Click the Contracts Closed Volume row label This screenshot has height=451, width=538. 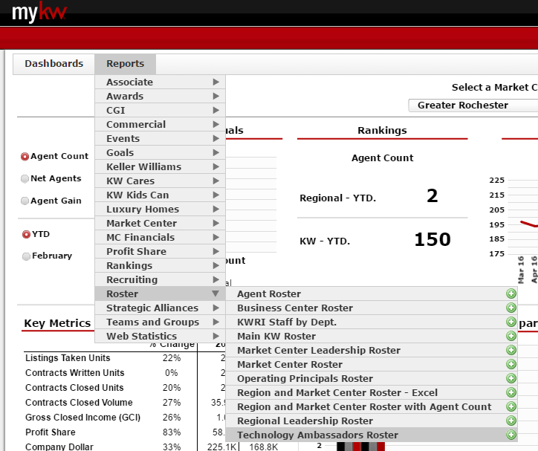pos(79,402)
